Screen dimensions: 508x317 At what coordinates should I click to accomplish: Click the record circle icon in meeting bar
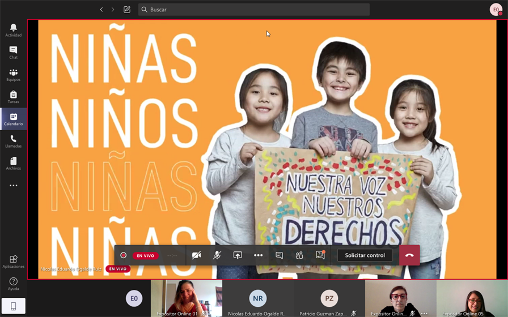[123, 255]
